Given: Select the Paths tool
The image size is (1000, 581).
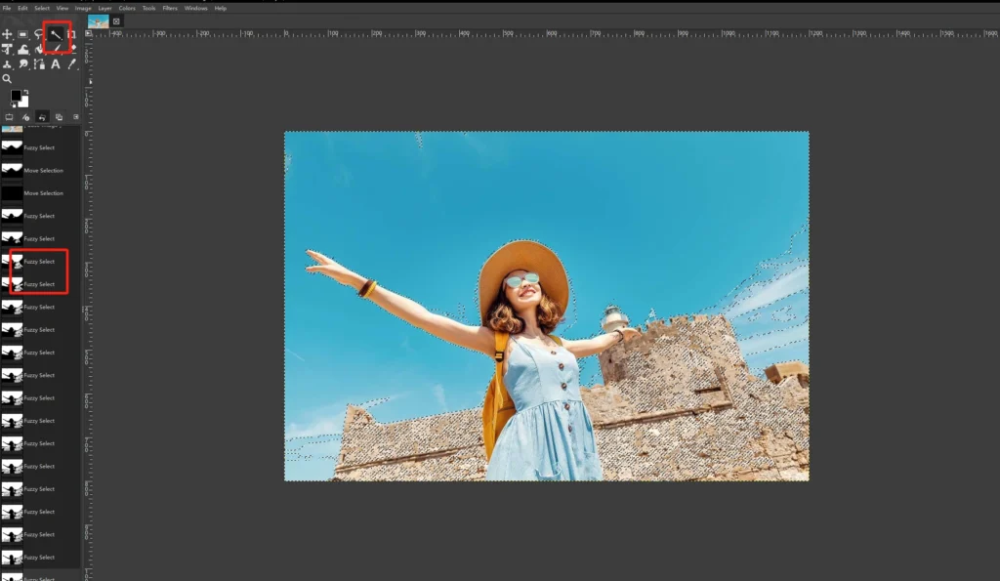Looking at the screenshot, I should coord(39,63).
